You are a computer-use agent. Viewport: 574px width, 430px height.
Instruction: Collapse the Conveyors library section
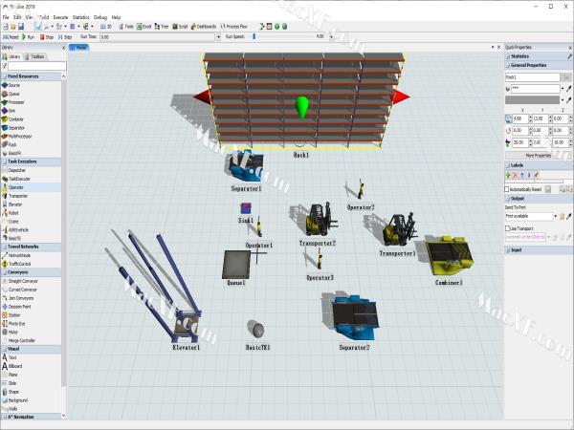pos(18,271)
